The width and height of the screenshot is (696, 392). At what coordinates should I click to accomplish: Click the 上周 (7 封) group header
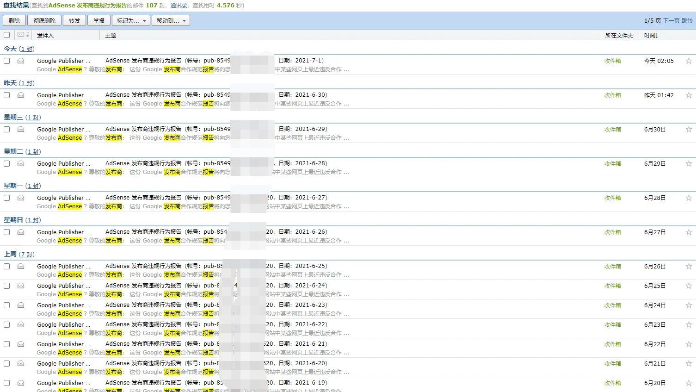coord(19,254)
